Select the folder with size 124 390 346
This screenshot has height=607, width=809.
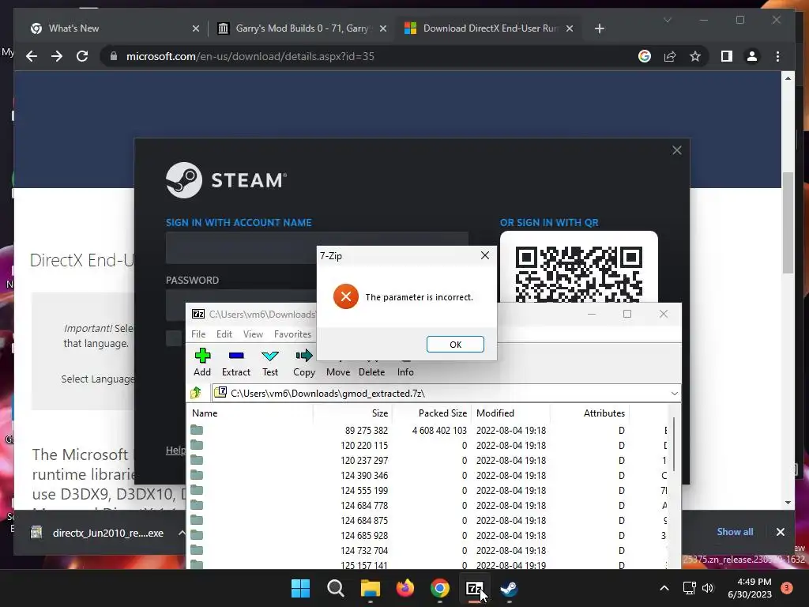tap(428, 475)
